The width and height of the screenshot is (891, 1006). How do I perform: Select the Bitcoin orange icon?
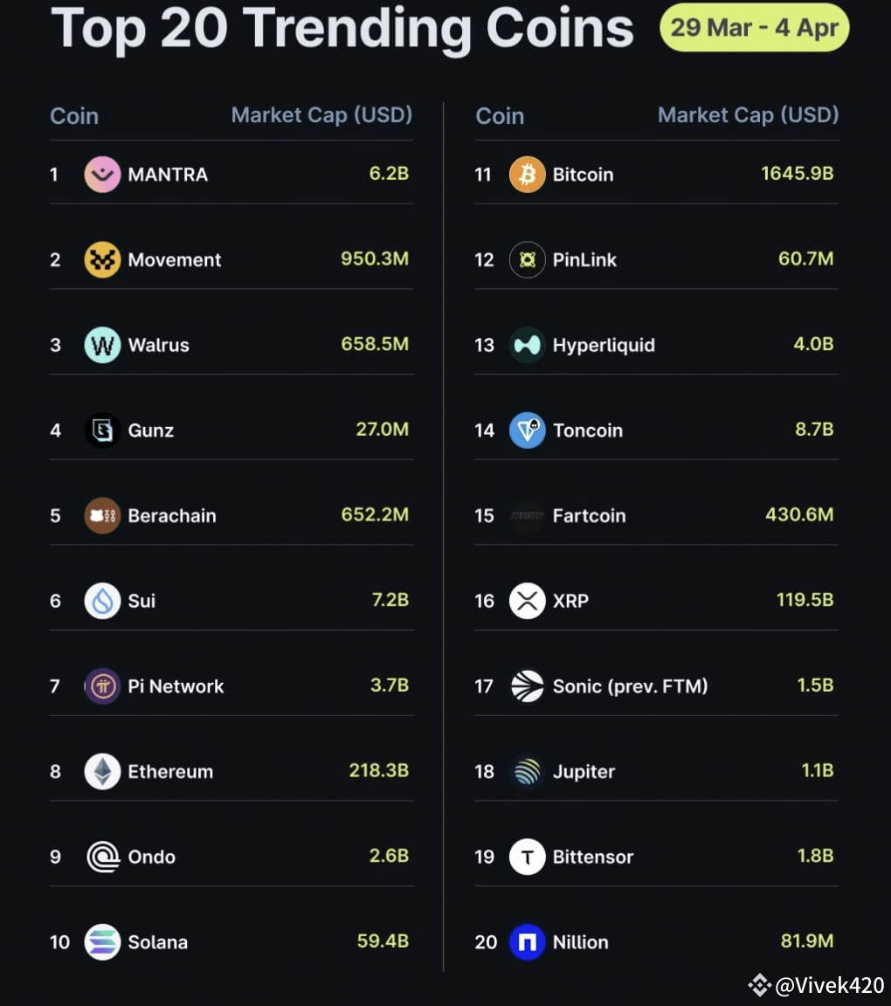point(528,175)
